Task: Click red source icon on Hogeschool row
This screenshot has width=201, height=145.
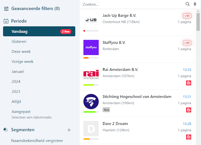Action: [x=188, y=110]
